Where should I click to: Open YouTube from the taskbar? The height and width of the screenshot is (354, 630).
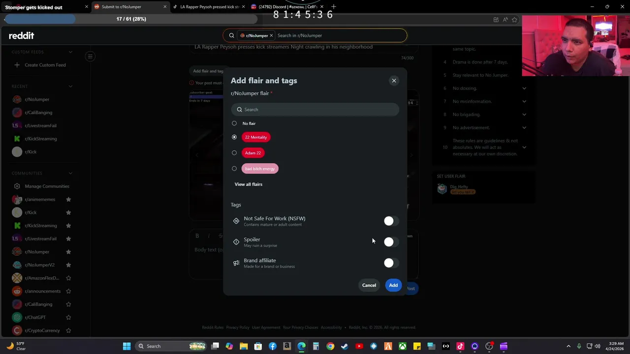click(x=359, y=346)
